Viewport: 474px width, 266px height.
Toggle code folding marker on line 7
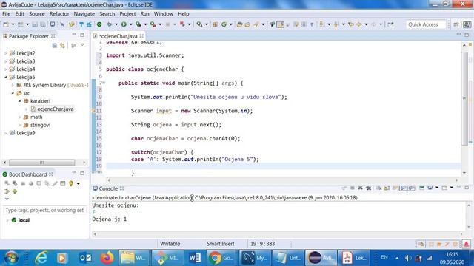point(104,83)
